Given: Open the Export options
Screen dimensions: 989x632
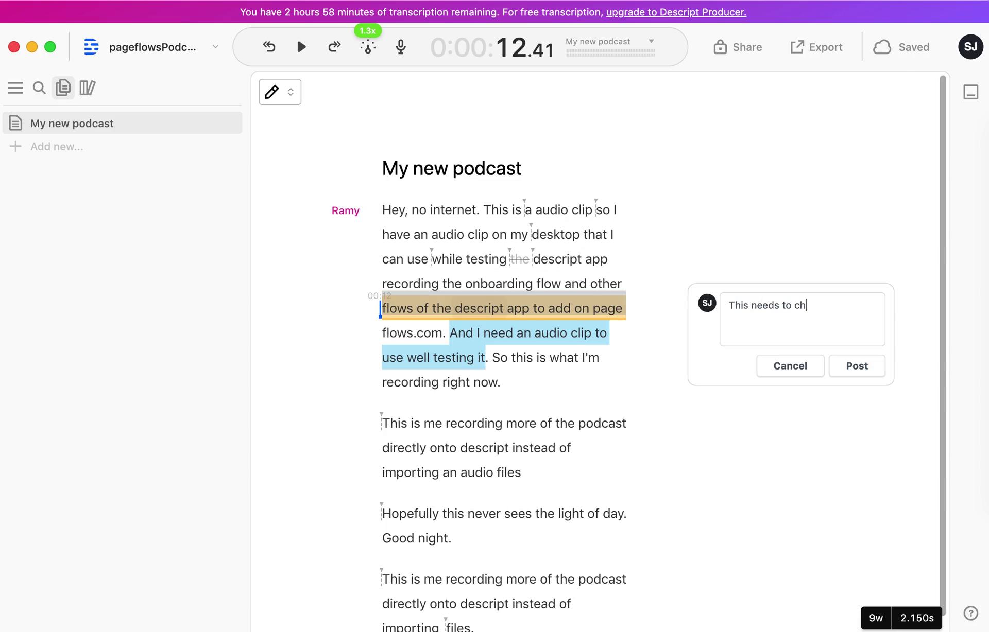Looking at the screenshot, I should (816, 47).
